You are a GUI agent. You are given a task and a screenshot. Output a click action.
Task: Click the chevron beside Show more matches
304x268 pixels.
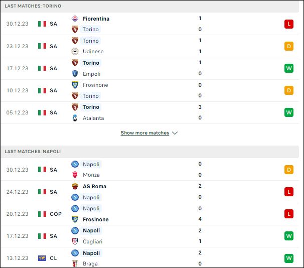coord(175,133)
